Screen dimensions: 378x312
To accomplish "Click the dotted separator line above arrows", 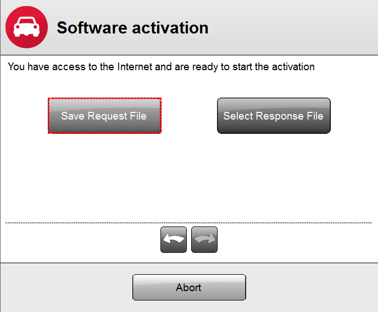I will click(189, 223).
